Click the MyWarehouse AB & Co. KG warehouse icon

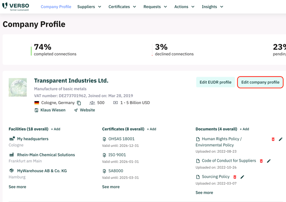tap(12, 171)
